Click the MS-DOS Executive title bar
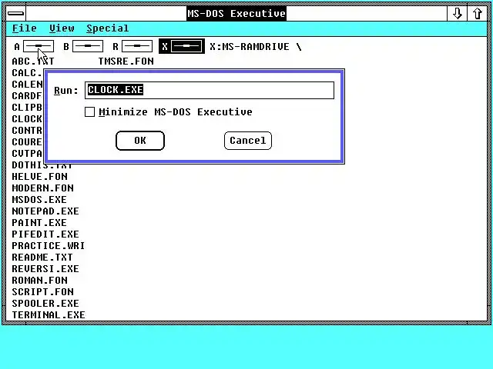This screenshot has height=369, width=493. click(x=236, y=14)
